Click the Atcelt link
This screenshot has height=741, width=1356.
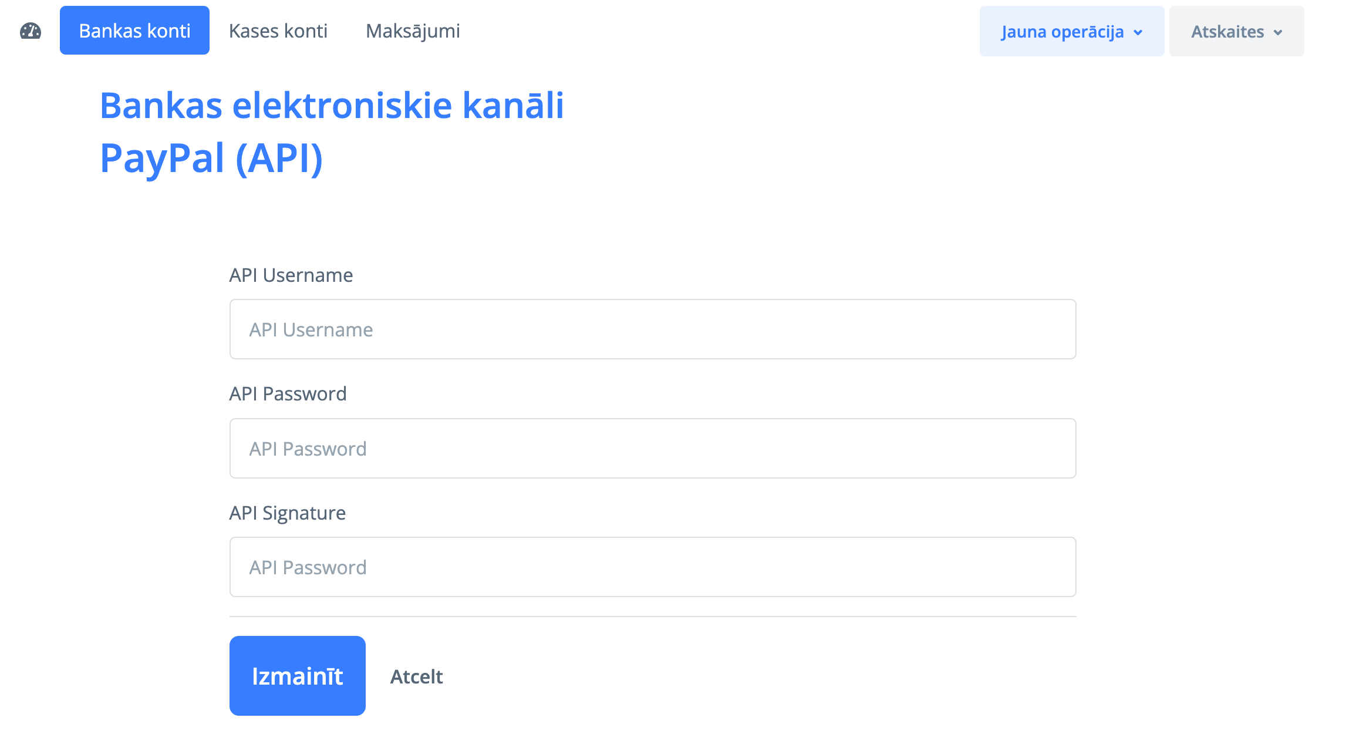tap(416, 676)
